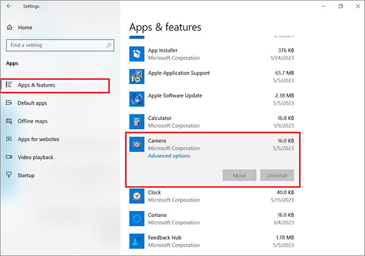Open Startup settings
Image resolution: width=365 pixels, height=256 pixels.
pyautogui.click(x=26, y=176)
